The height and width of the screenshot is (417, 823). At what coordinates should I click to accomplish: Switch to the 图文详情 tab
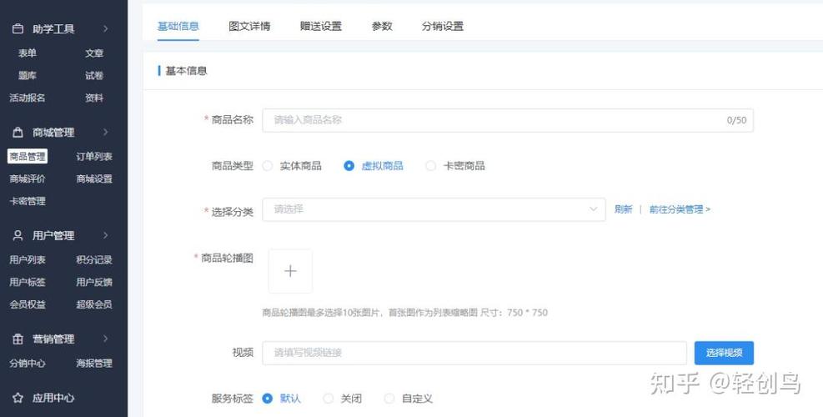249,26
